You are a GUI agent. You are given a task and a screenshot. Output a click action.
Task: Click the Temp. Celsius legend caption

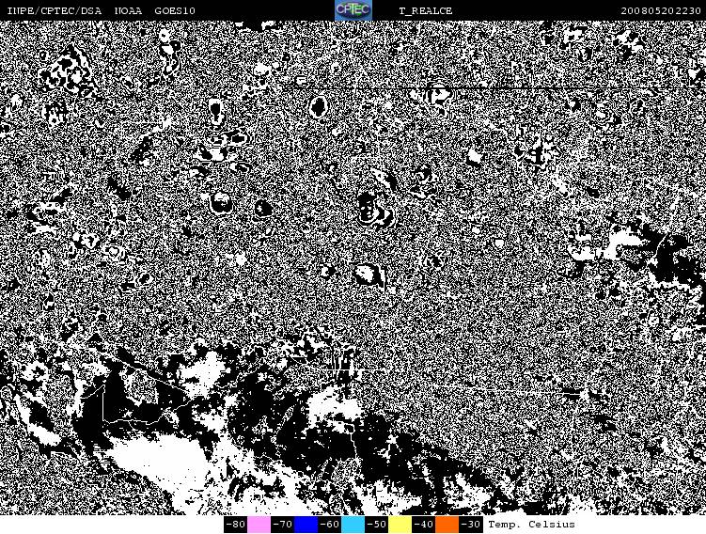point(531,525)
